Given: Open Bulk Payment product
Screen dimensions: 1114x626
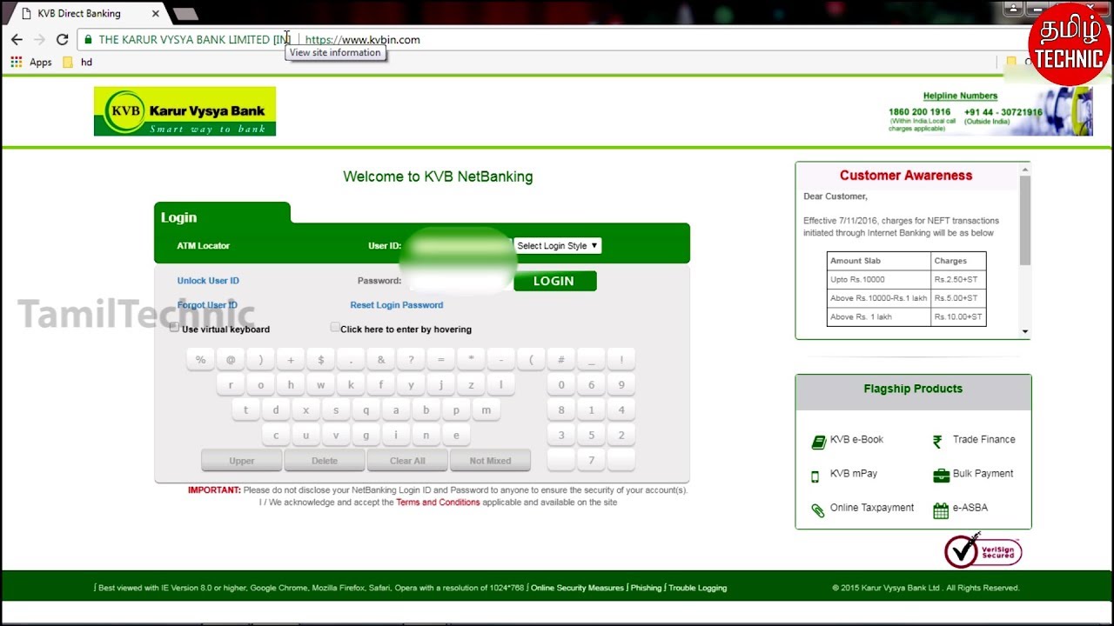Looking at the screenshot, I should pos(973,474).
